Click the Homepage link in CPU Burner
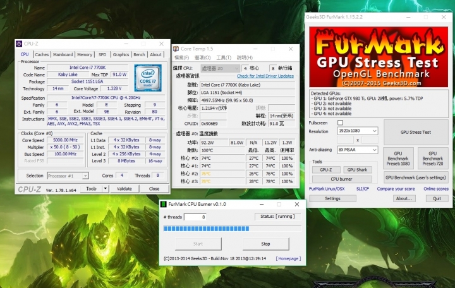Image resolution: width=455 pixels, height=288 pixels. coord(288,258)
